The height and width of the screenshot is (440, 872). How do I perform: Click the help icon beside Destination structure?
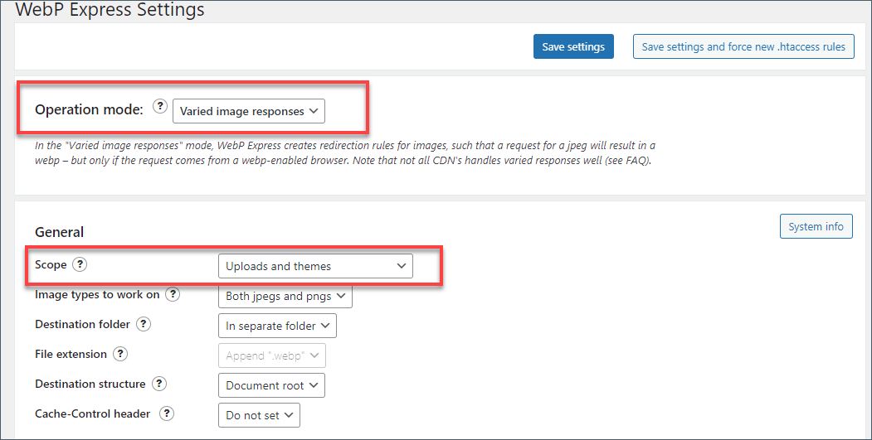tap(159, 384)
